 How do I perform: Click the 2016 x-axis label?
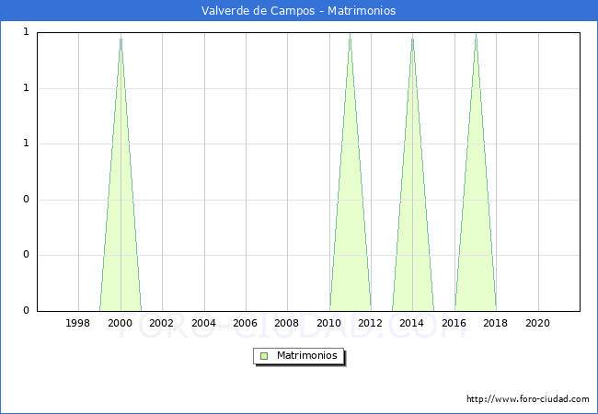click(454, 323)
